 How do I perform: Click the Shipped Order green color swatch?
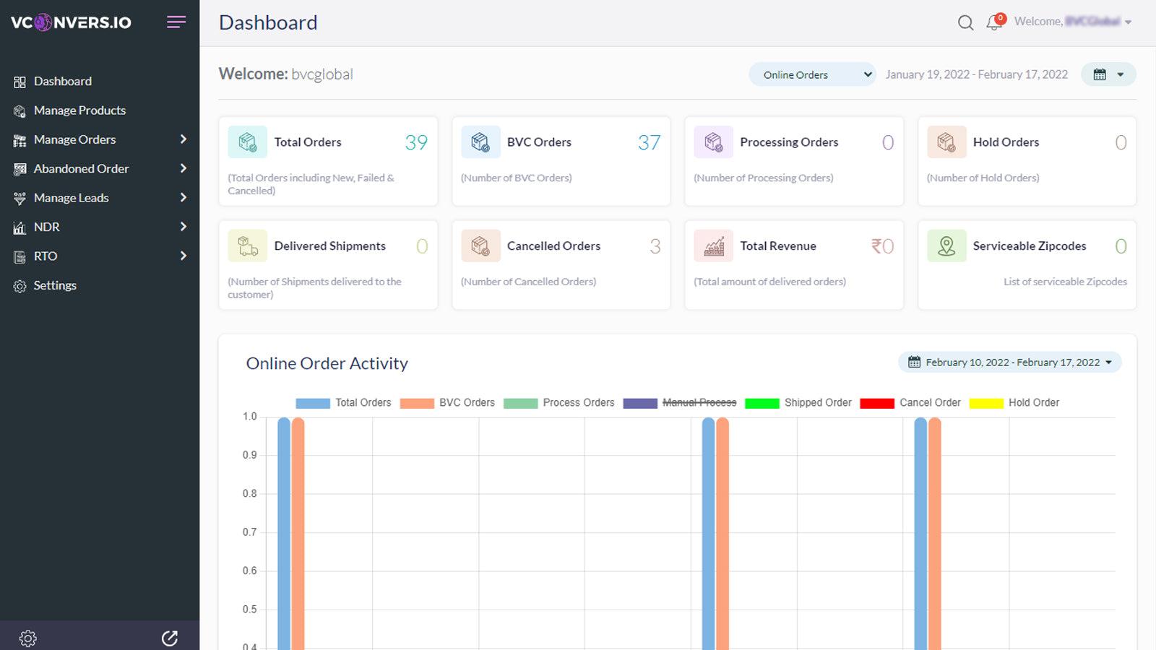point(763,402)
